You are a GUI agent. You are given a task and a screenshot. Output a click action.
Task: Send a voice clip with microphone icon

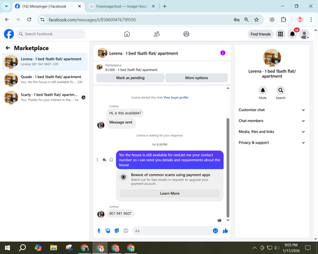[99, 231]
